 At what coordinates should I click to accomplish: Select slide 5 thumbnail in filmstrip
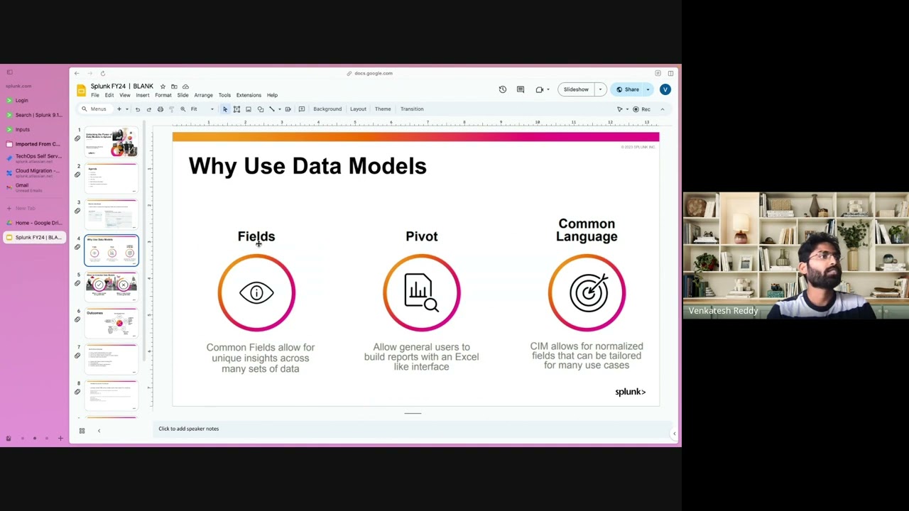111,287
